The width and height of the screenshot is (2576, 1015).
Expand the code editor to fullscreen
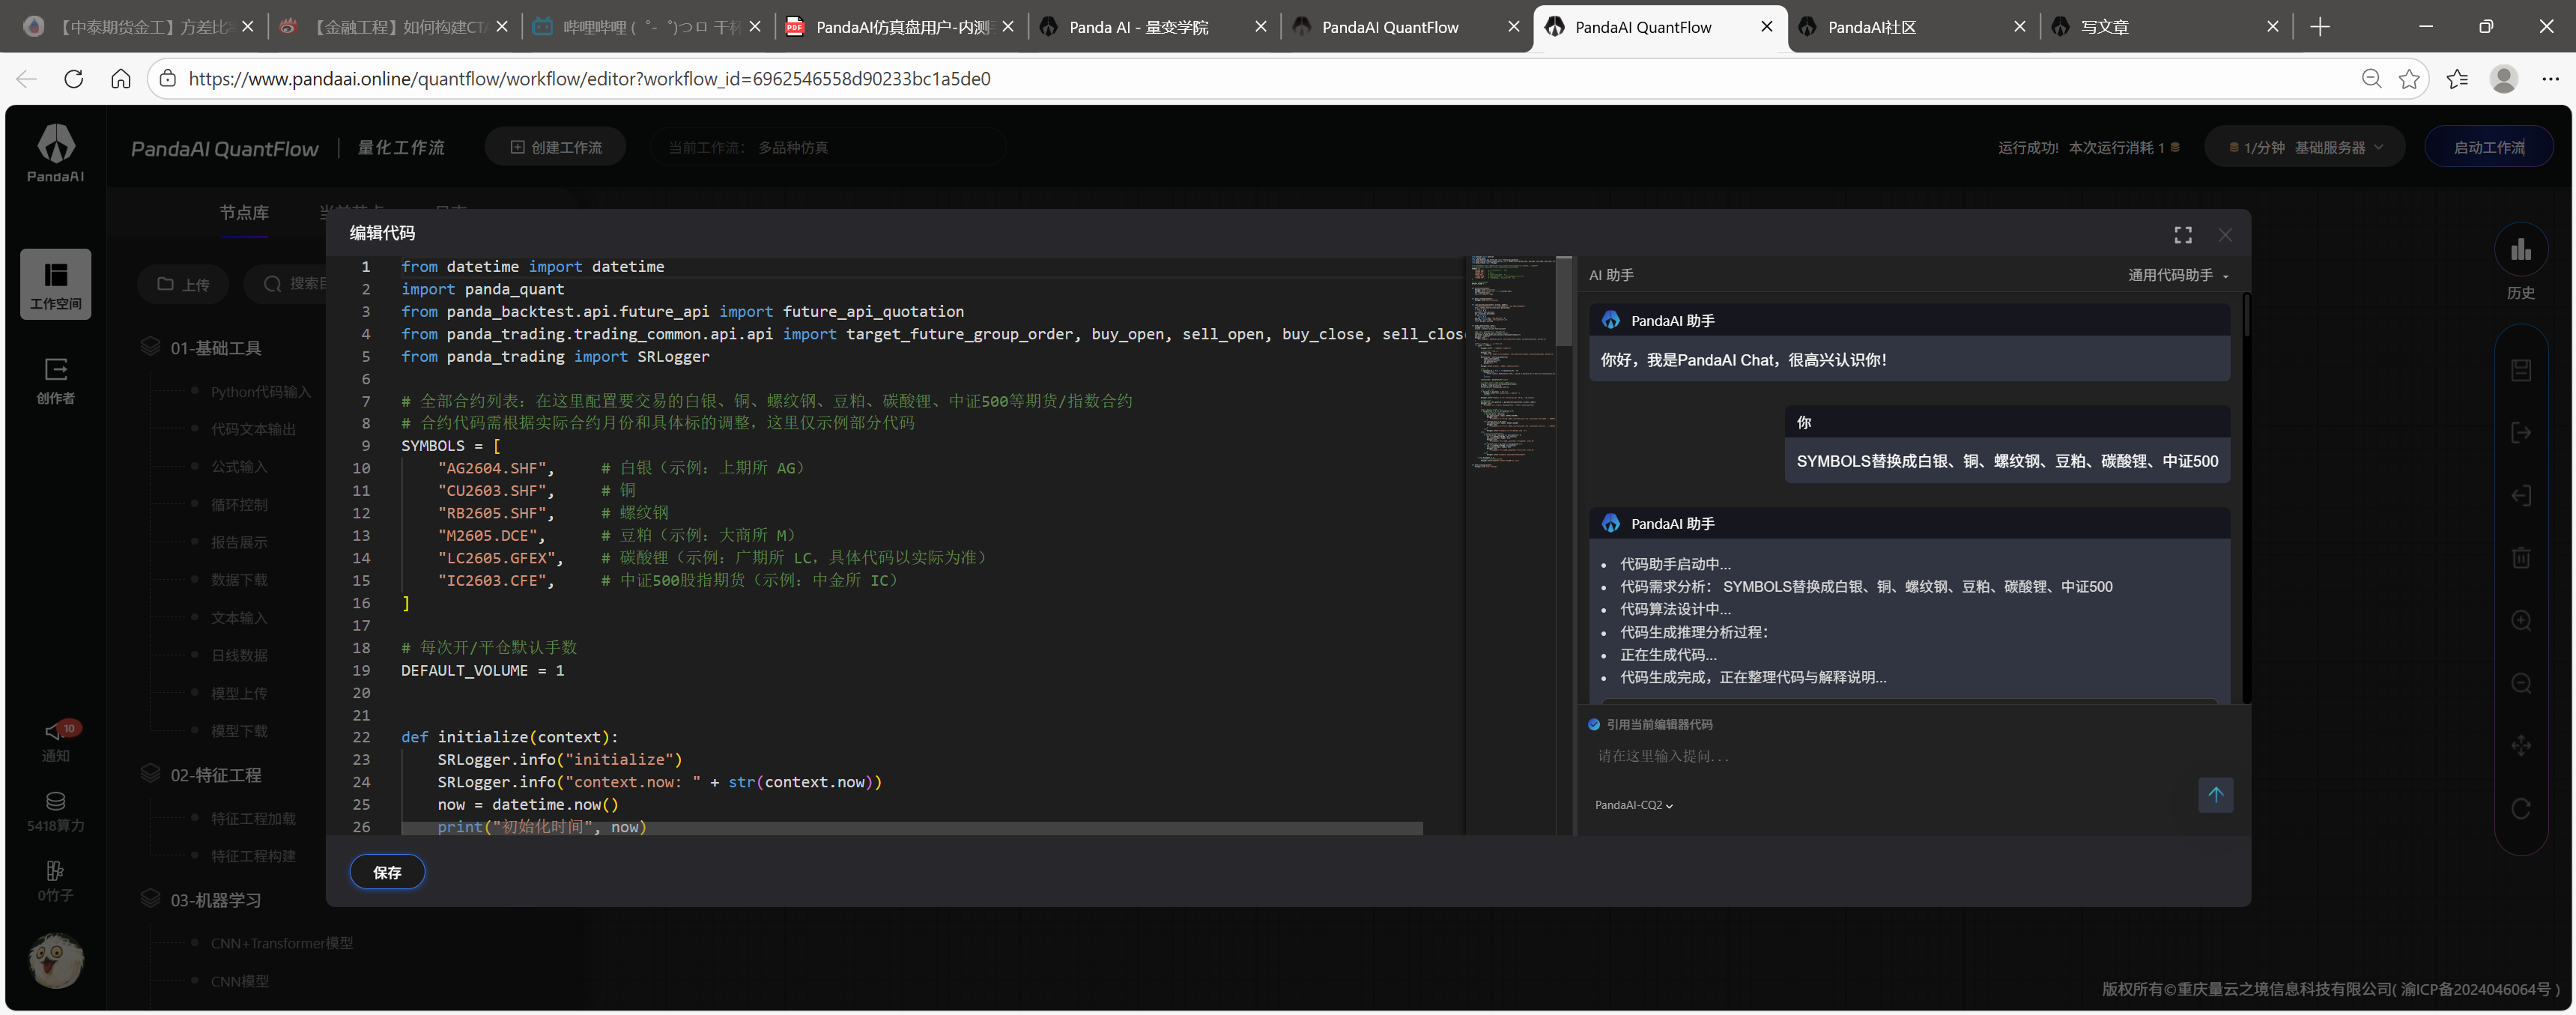point(2183,234)
